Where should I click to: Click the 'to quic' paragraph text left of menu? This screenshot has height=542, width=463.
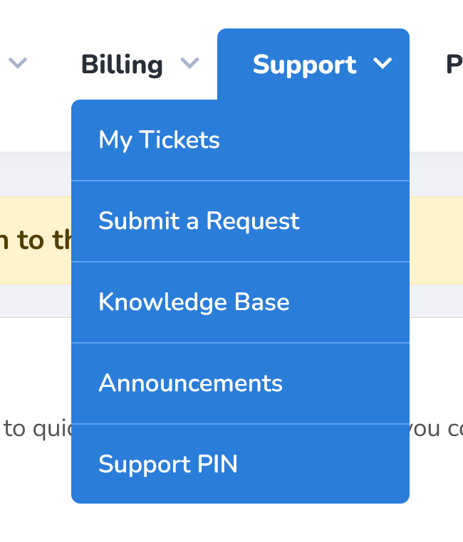click(37, 430)
